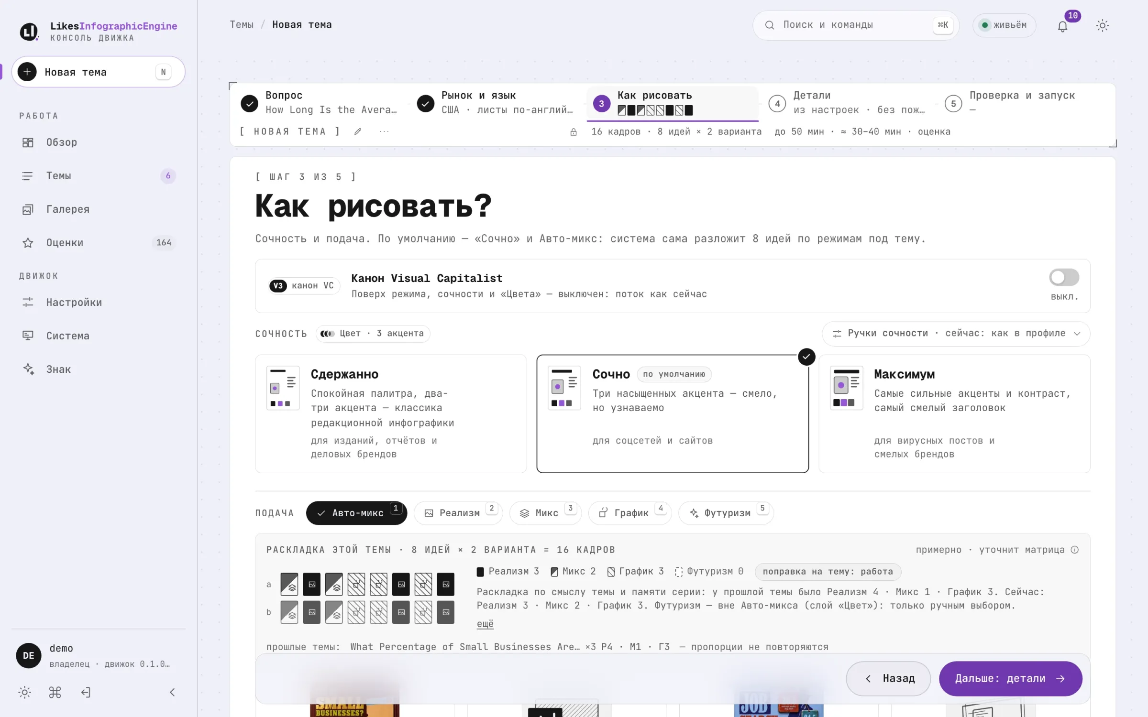The width and height of the screenshot is (1148, 717).
Task: Click the Поиск и команды search field
Action: [x=856, y=25]
